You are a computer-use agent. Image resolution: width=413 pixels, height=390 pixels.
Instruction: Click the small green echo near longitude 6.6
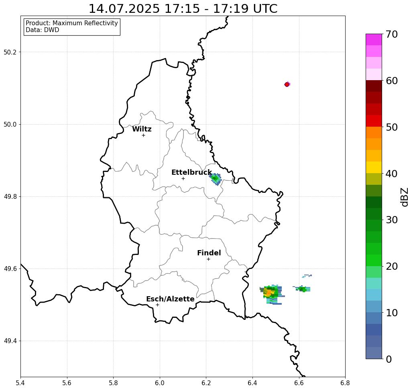click(x=302, y=289)
